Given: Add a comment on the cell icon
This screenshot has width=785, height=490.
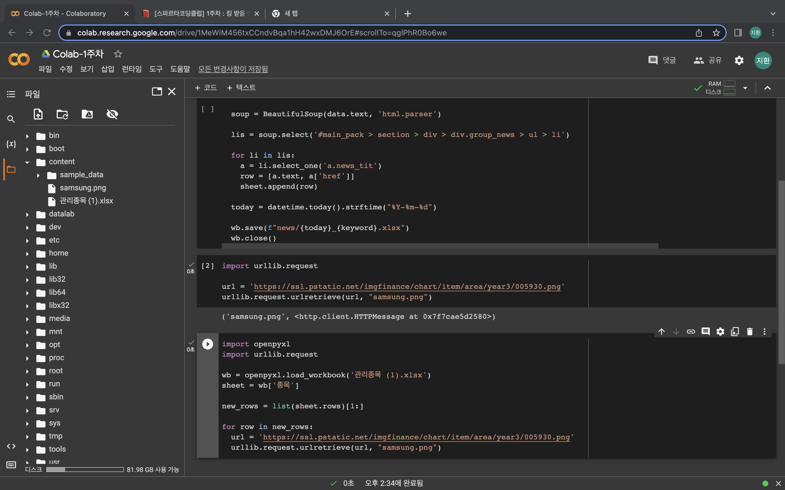Looking at the screenshot, I should click(705, 332).
